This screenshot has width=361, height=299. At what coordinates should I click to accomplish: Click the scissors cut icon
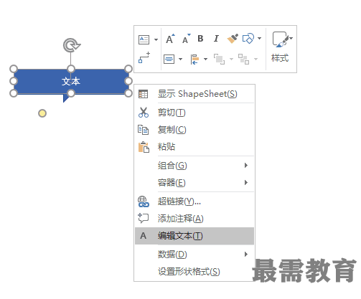[x=144, y=113]
